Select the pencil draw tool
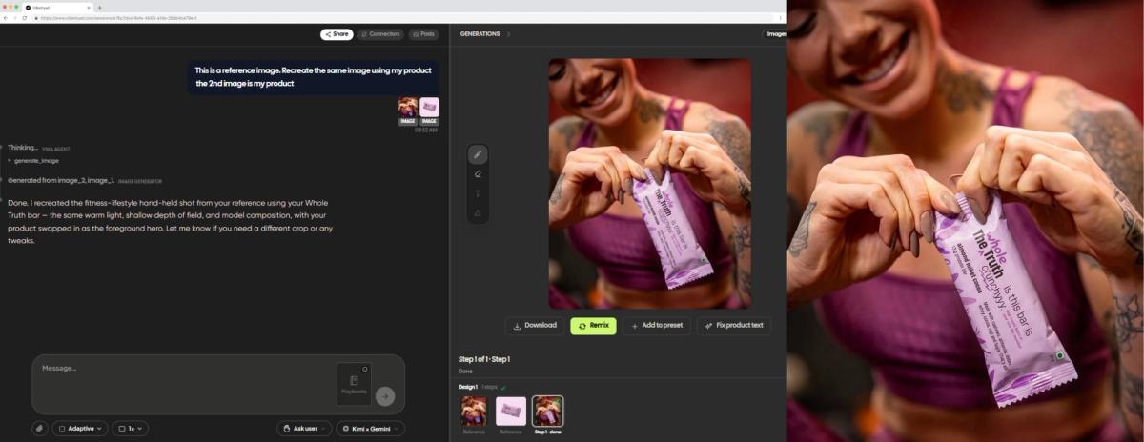The width and height of the screenshot is (1144, 442). 479,154
